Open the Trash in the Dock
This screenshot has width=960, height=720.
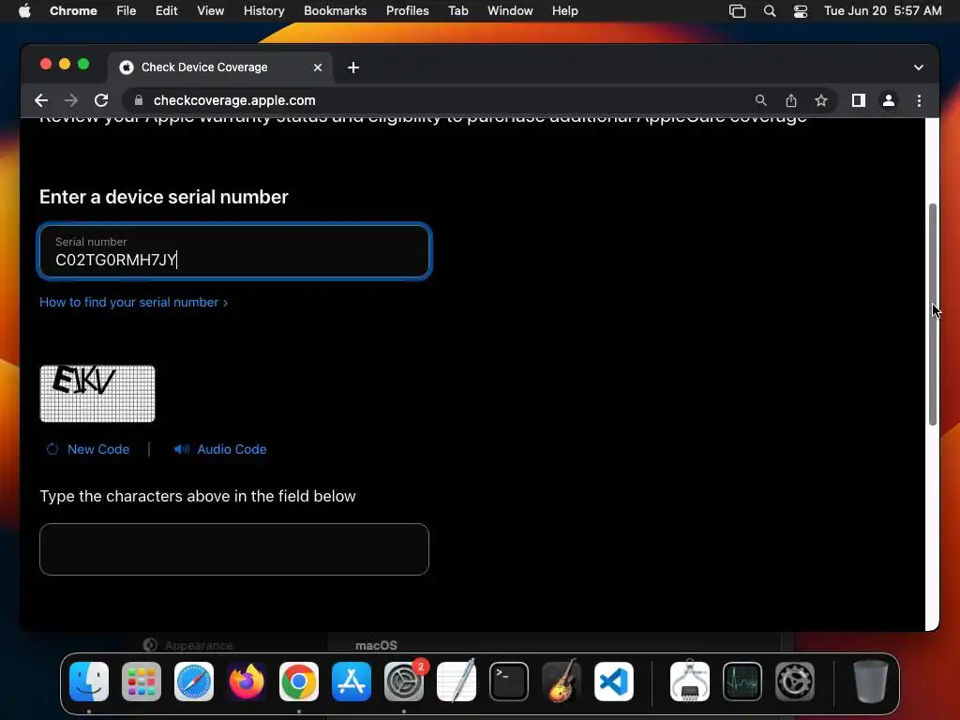click(871, 682)
